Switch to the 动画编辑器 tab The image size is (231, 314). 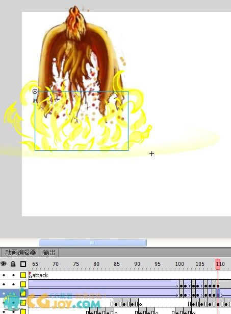point(20,252)
